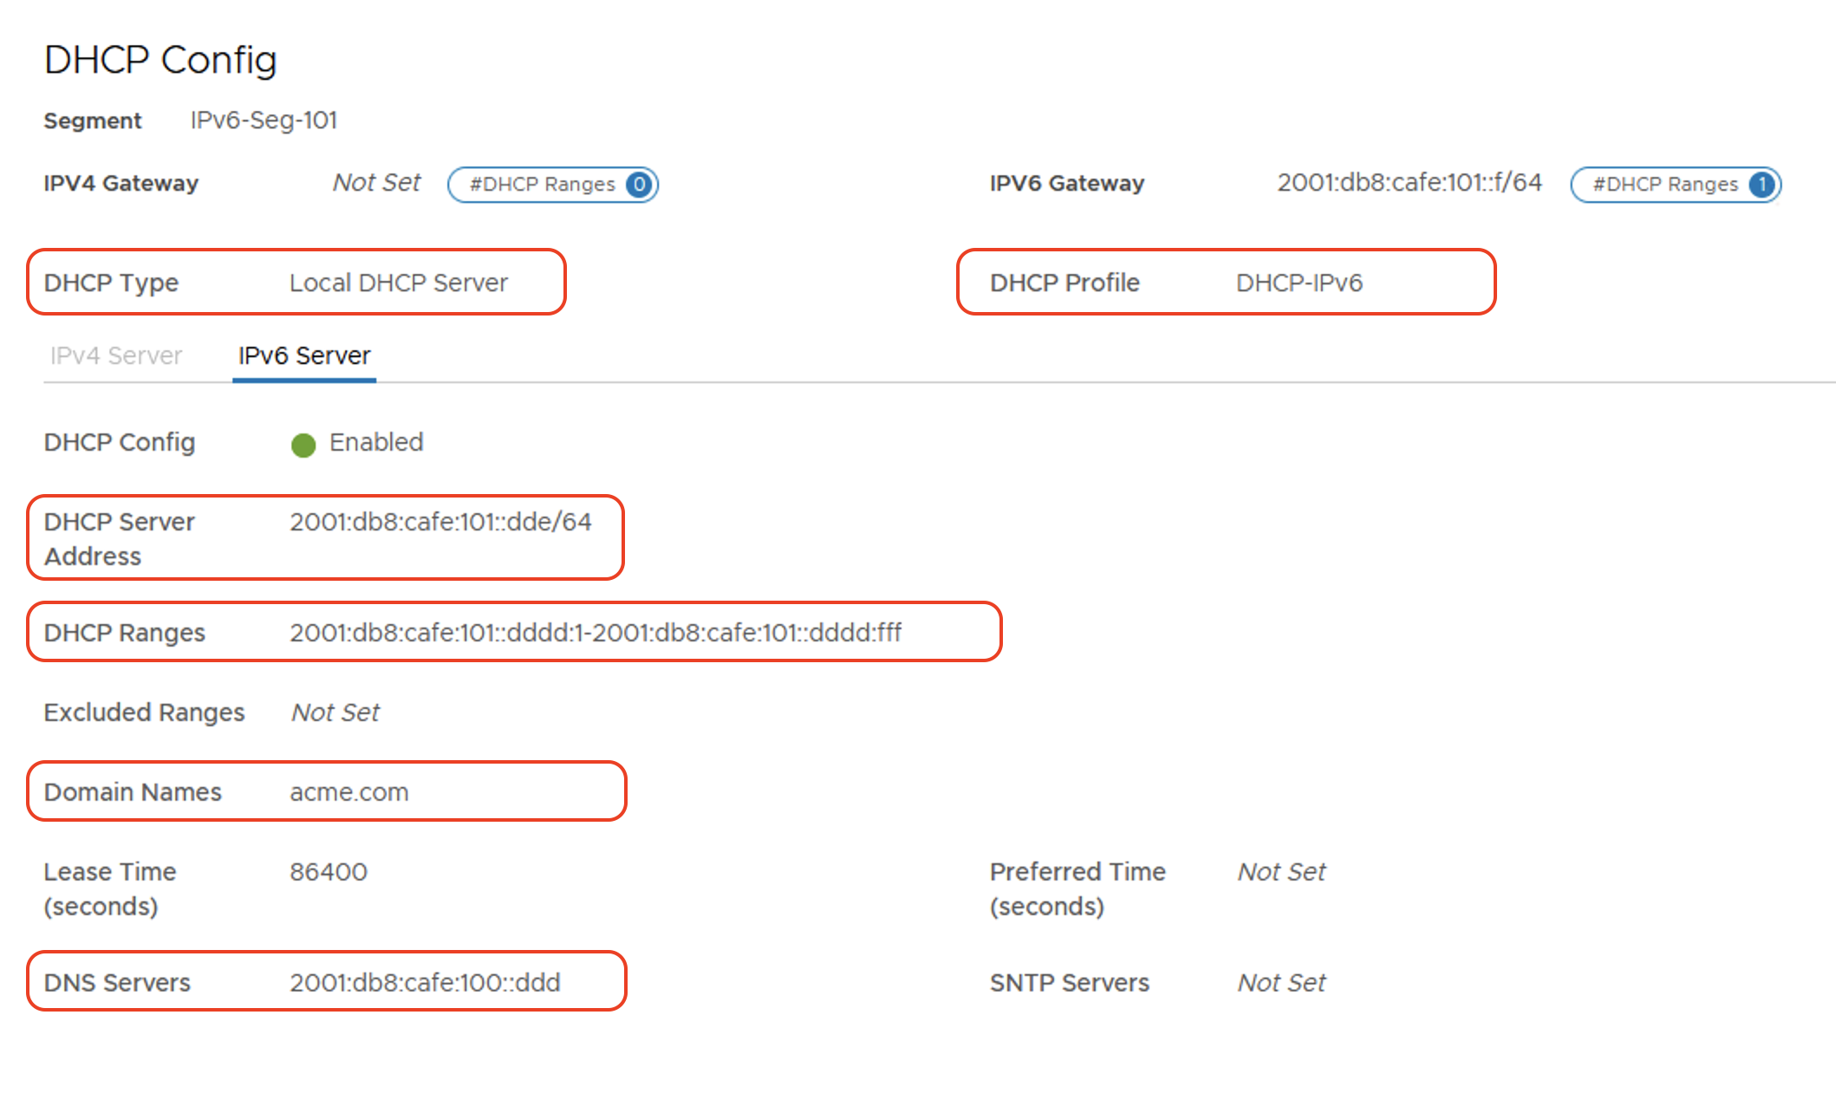This screenshot has height=1106, width=1836.
Task: Click the Local DHCP Server type value
Action: point(399,283)
